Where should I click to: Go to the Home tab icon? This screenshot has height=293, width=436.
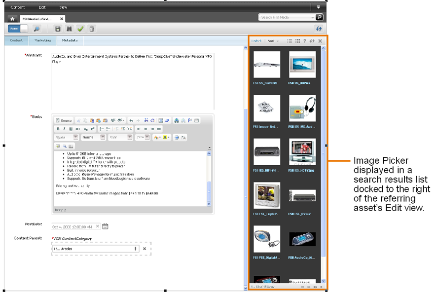click(x=12, y=19)
